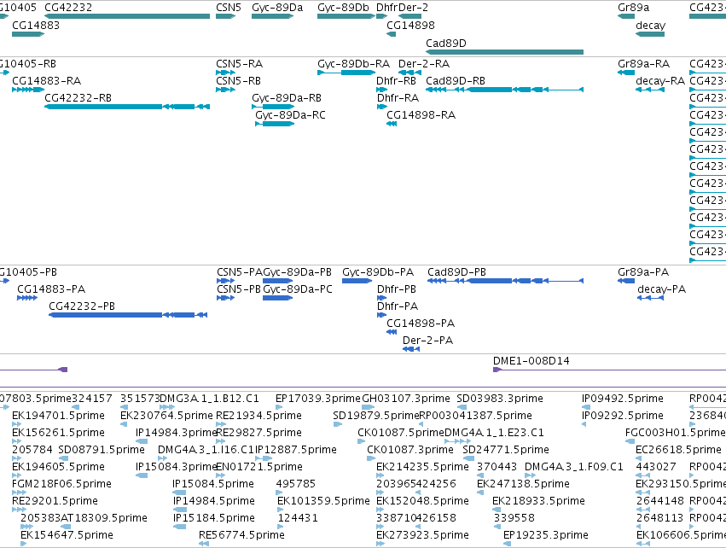Image resolution: width=726 pixels, height=548 pixels.
Task: Select protein CG14883-PA
Action: click(27, 298)
